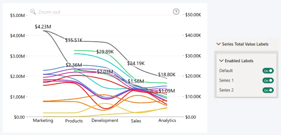The image size is (281, 135).
Task: Click the $24.19K data label
Action: (136, 63)
